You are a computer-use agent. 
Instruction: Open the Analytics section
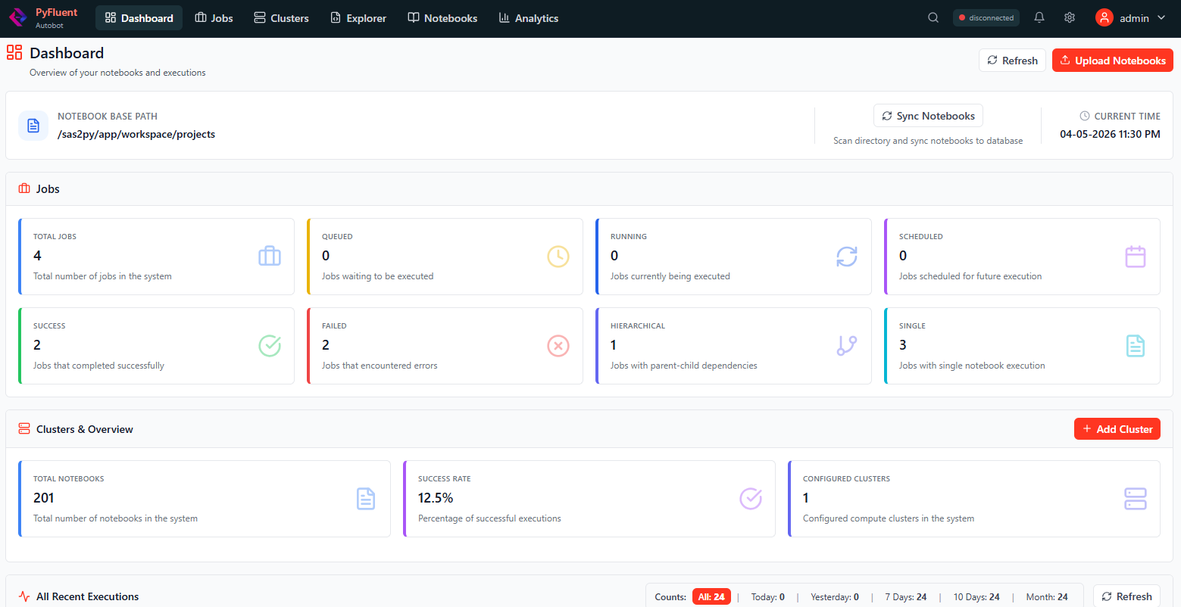tap(528, 17)
